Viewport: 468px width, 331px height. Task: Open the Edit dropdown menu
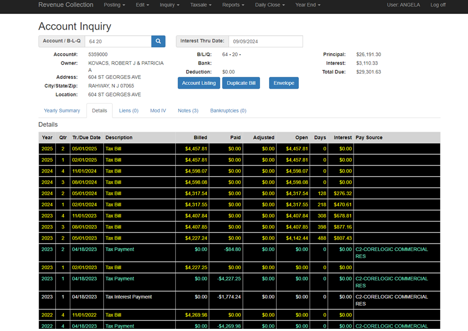tap(142, 5)
